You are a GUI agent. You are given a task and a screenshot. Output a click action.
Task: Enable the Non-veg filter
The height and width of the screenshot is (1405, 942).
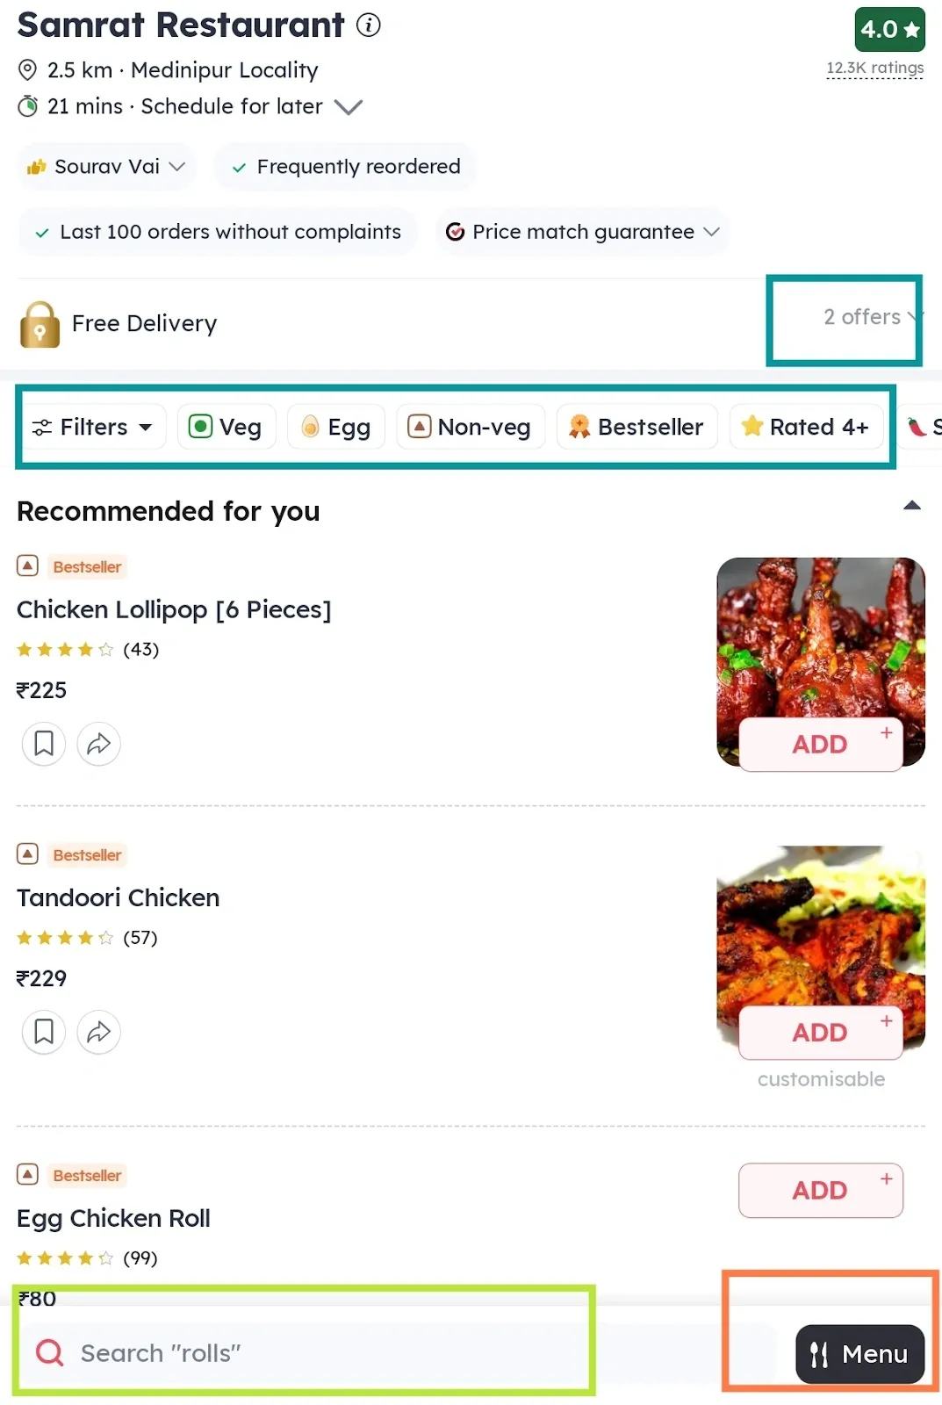click(x=471, y=427)
